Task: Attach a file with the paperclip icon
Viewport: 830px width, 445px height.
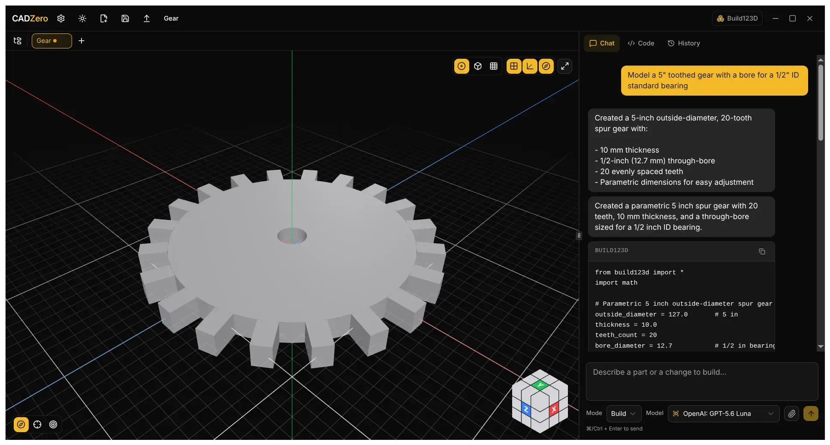Action: (792, 414)
